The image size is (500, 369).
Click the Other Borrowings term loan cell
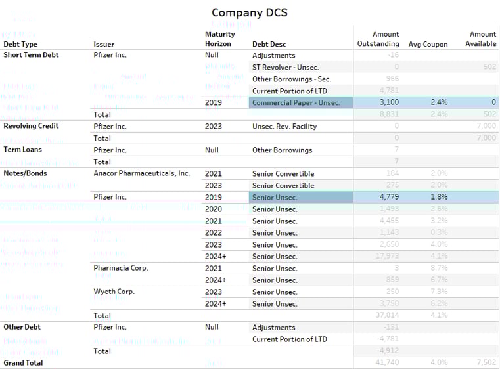pyautogui.click(x=283, y=150)
